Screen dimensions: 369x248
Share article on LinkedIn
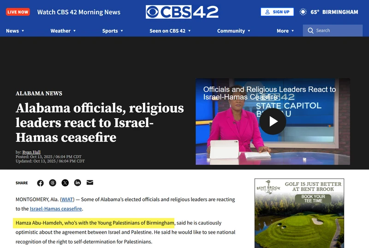[x=77, y=183]
